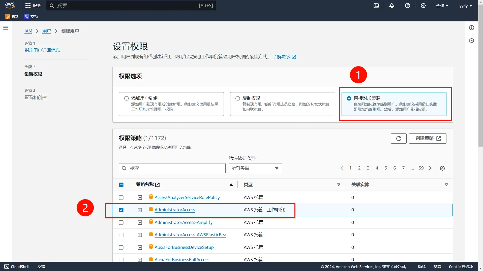Click the AdministratorAccess policy cube icon

tap(151, 209)
